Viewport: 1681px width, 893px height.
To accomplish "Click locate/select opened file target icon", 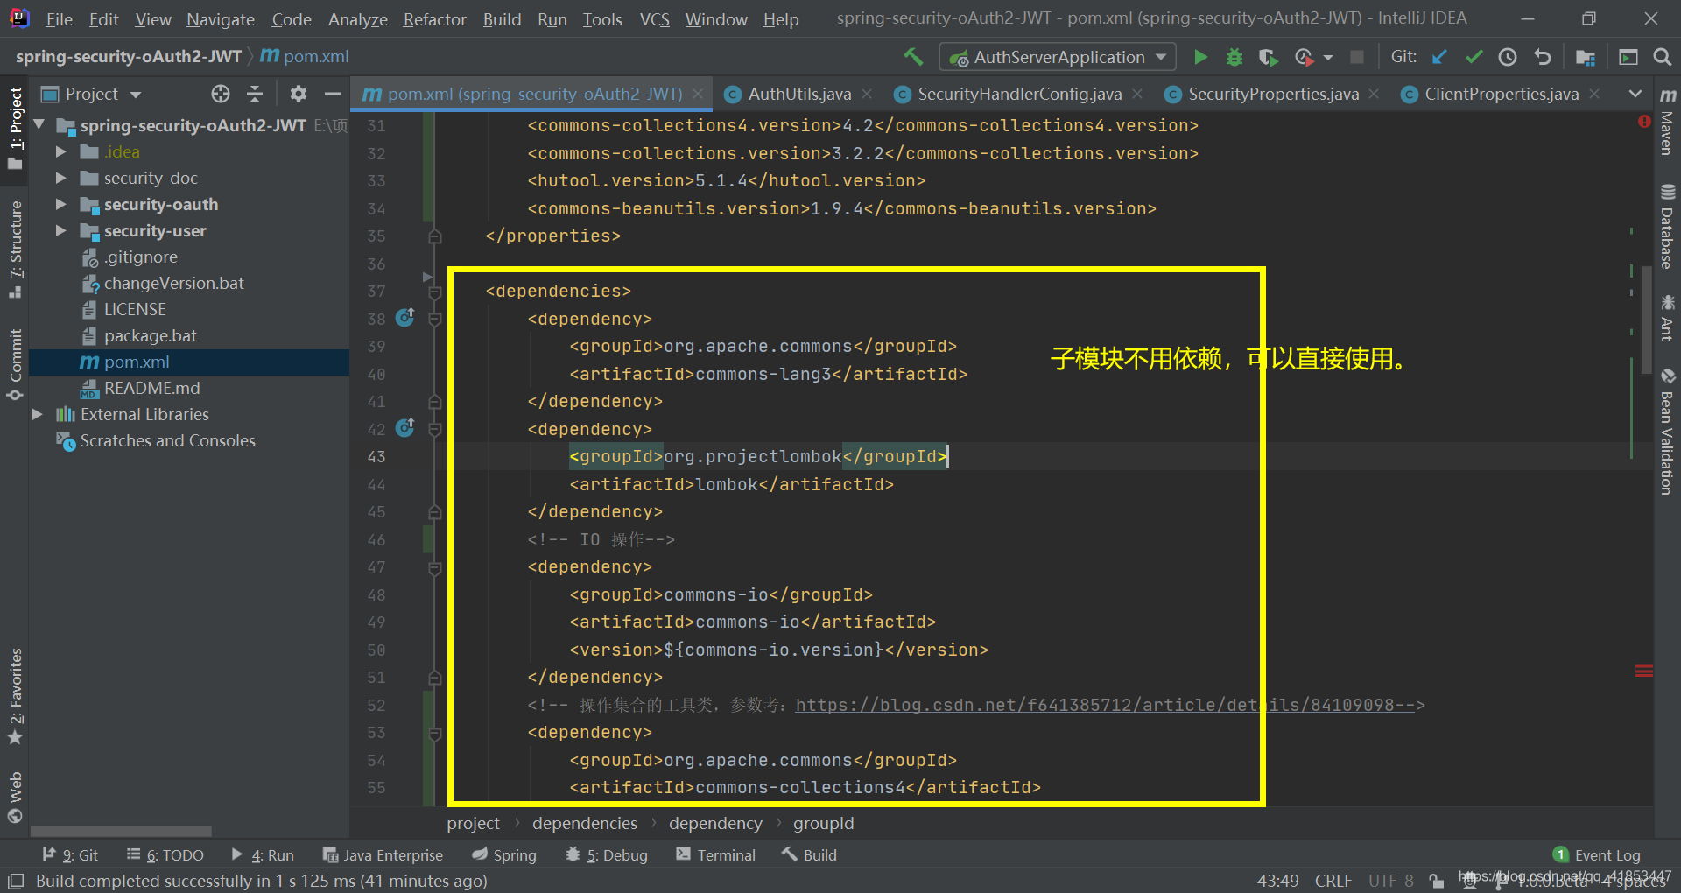I will pyautogui.click(x=221, y=94).
